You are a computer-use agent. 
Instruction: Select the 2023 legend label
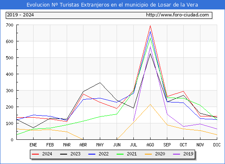pos(75,154)
